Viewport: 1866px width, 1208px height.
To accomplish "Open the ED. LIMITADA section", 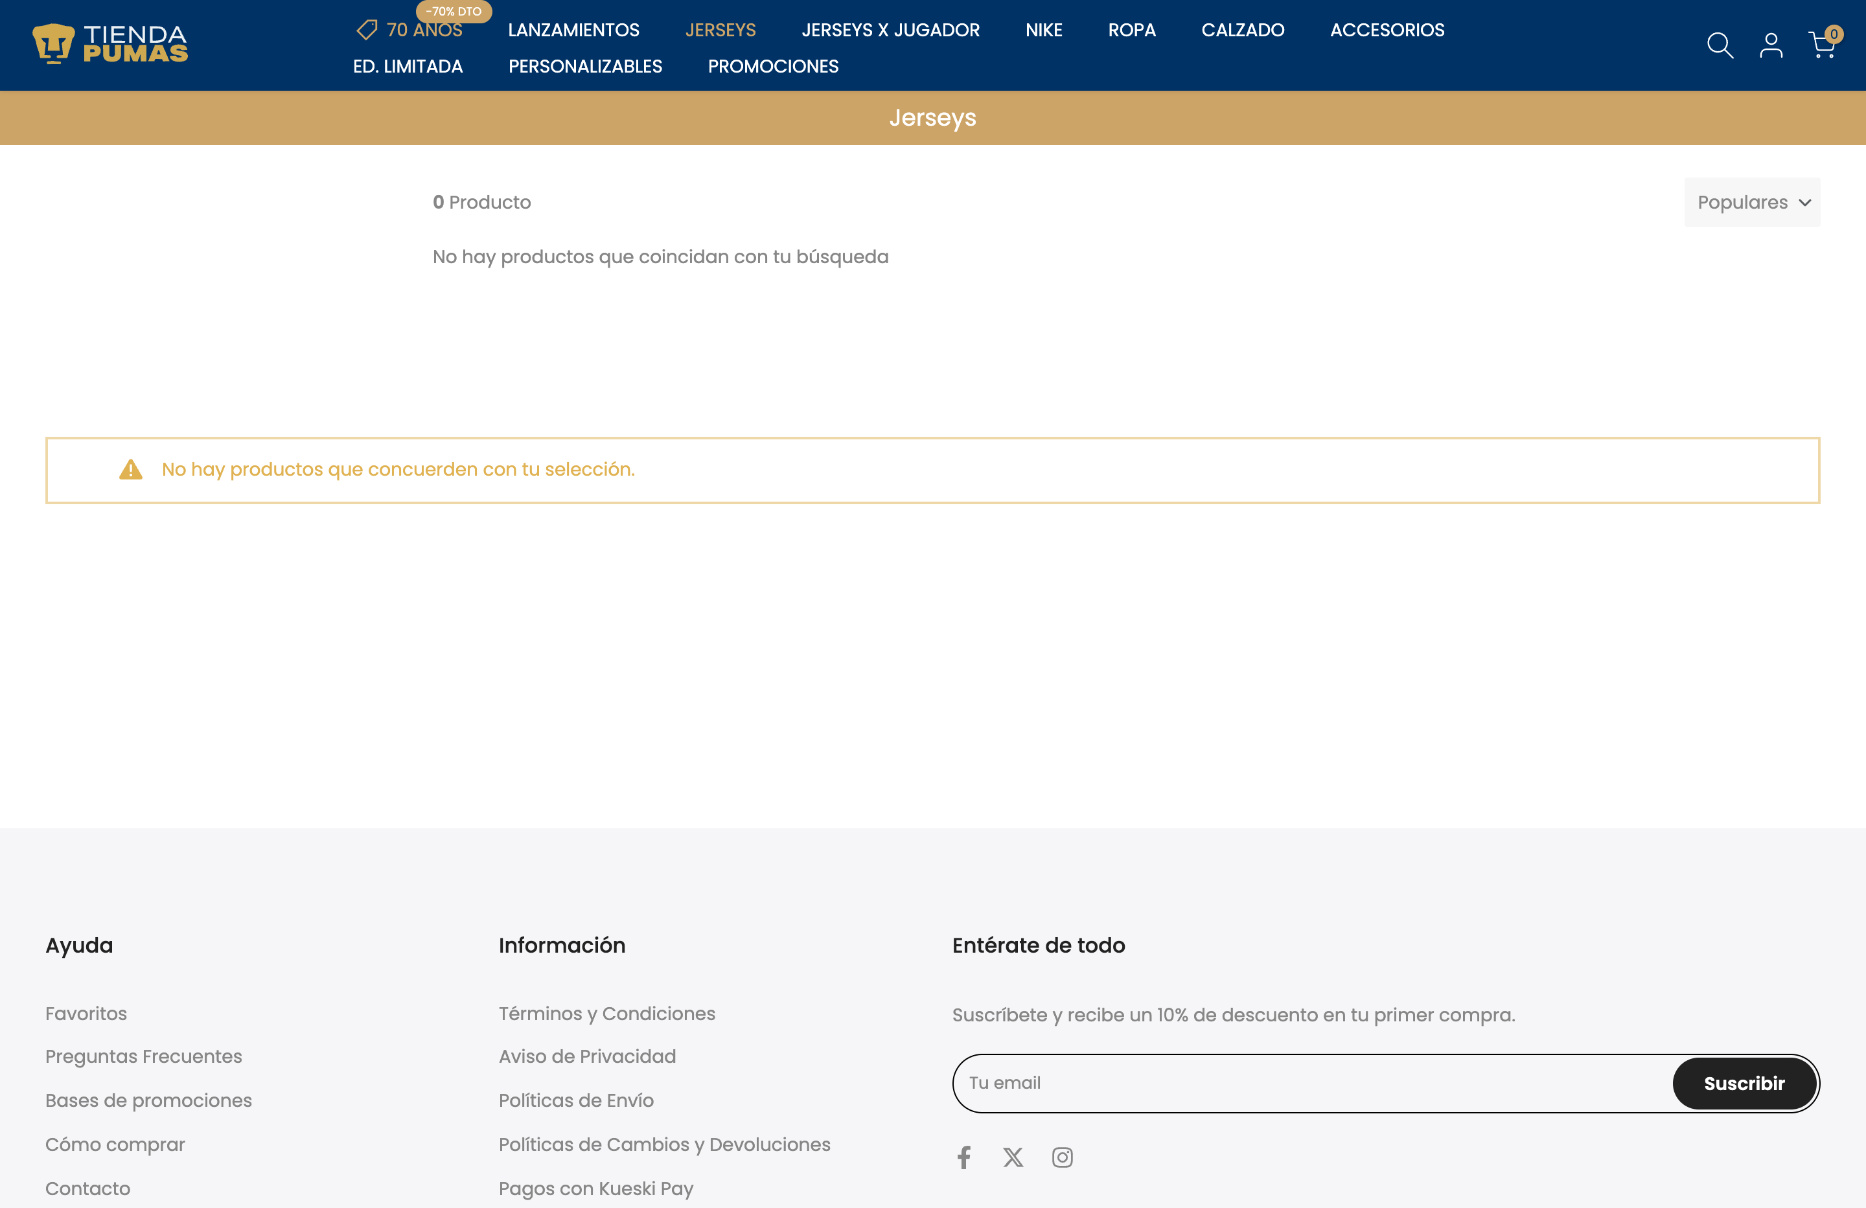I will pos(408,67).
